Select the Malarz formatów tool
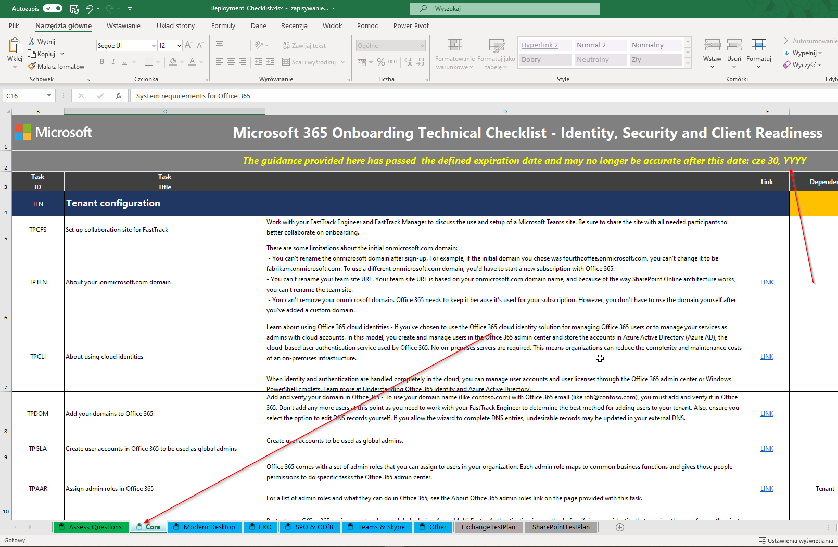Viewport: 838px width, 547px height. click(x=56, y=66)
